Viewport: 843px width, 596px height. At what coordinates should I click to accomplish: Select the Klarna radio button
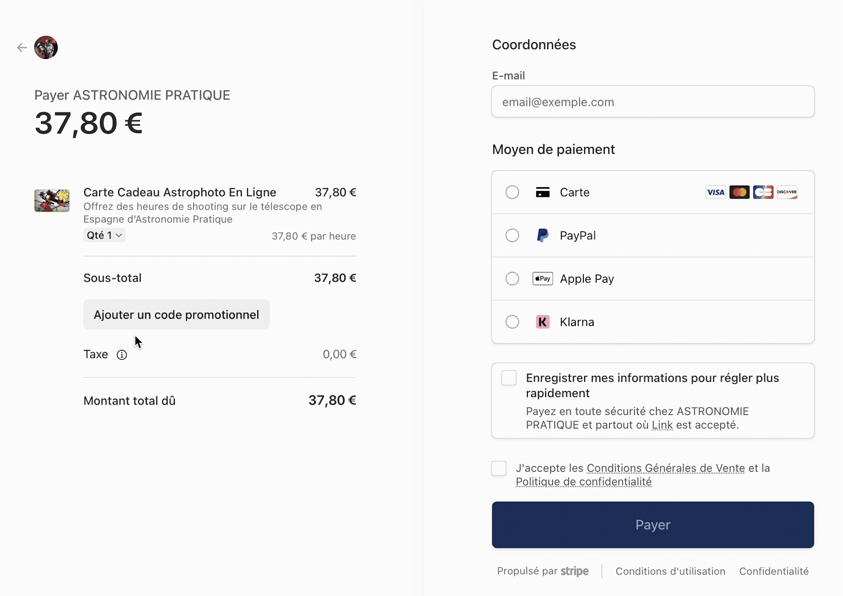point(512,322)
